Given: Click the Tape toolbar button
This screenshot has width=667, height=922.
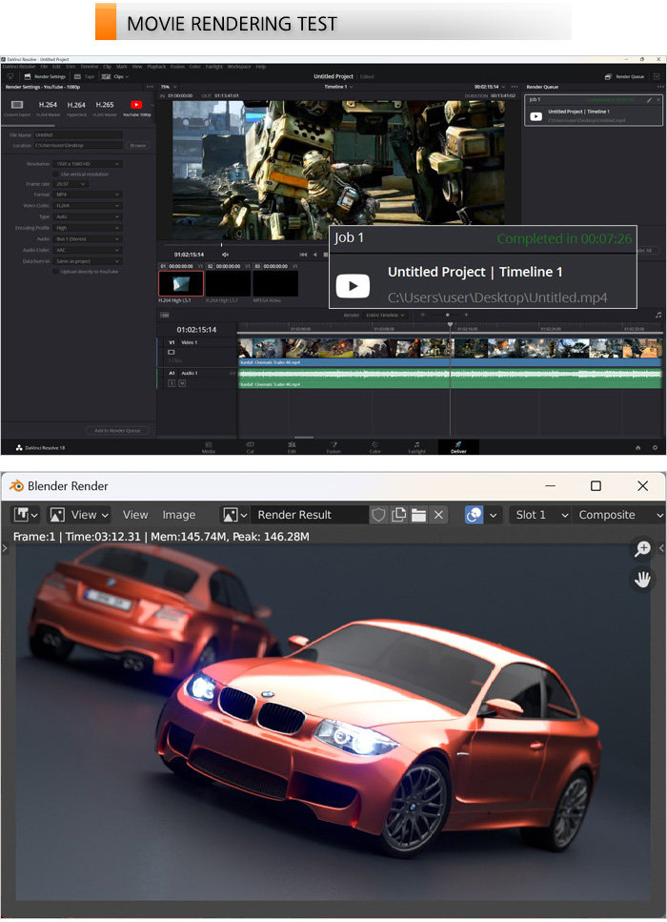Looking at the screenshot, I should [84, 76].
